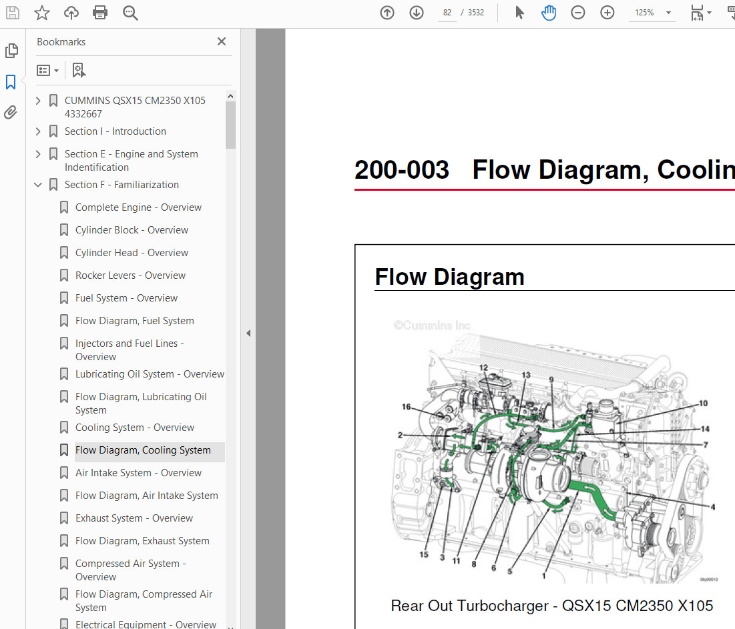Activate the hand pan tool
The width and height of the screenshot is (735, 629).
coord(549,13)
